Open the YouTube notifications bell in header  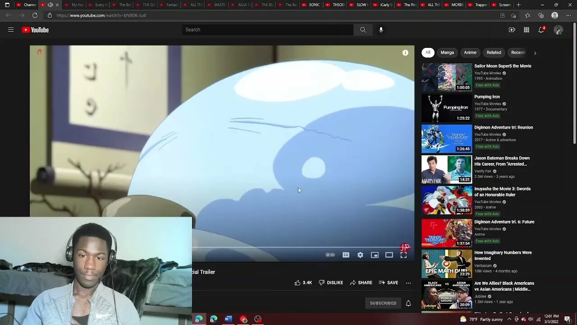coord(541,30)
